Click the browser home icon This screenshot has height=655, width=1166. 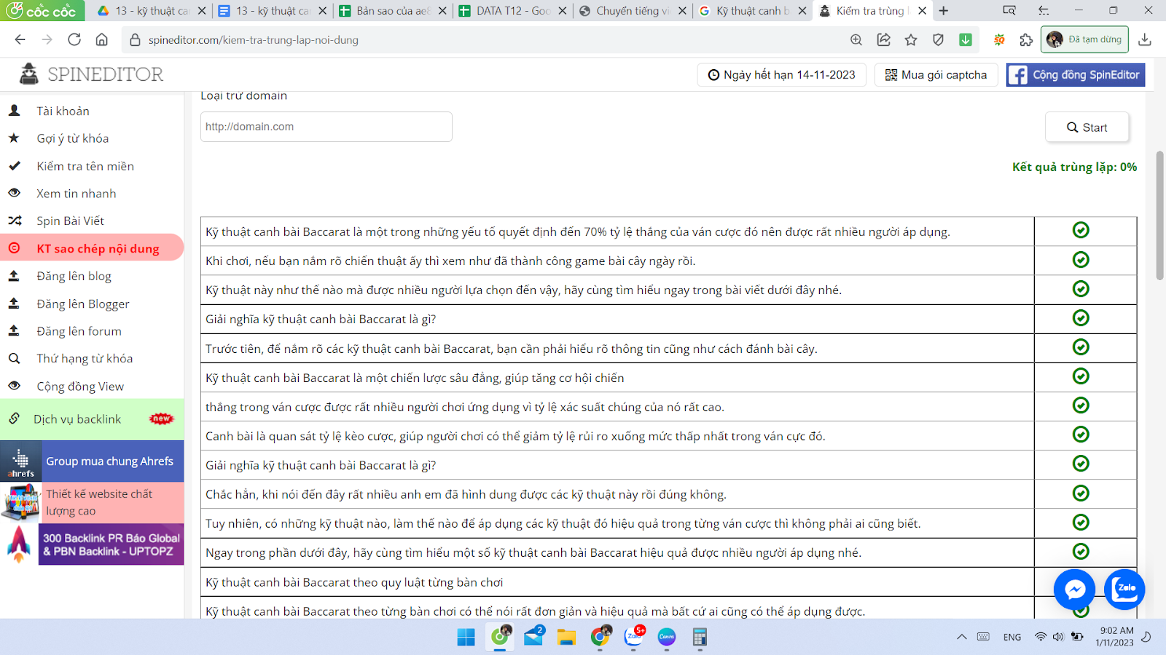click(x=102, y=40)
